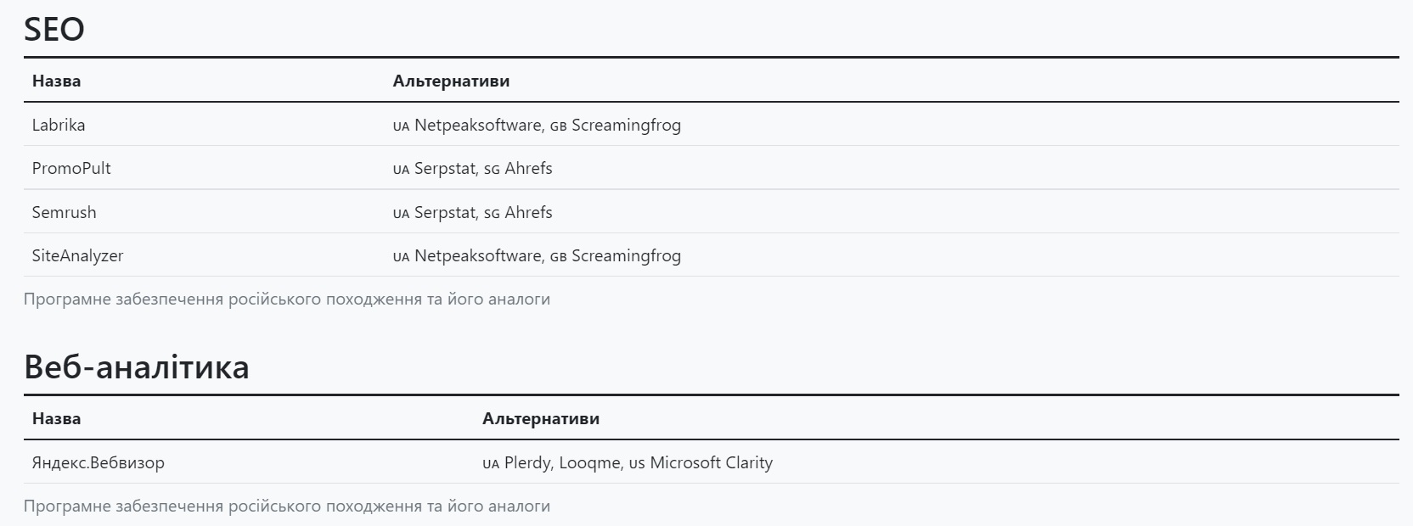Click the Labrika row name

tap(59, 125)
